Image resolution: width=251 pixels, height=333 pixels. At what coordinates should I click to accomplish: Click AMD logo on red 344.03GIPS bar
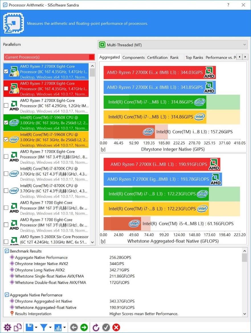(209, 73)
